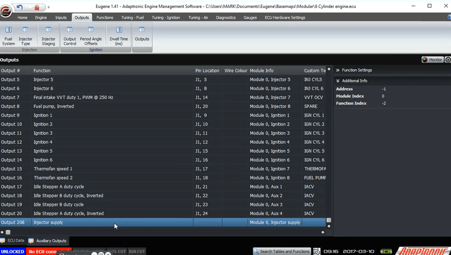The height and width of the screenshot is (255, 451).
Task: Click Function Index value -2
Action: click(384, 103)
